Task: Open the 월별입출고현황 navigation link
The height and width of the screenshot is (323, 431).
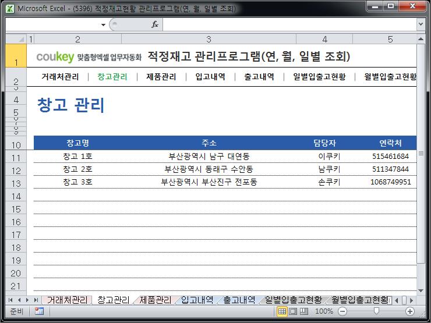Action: (390, 77)
